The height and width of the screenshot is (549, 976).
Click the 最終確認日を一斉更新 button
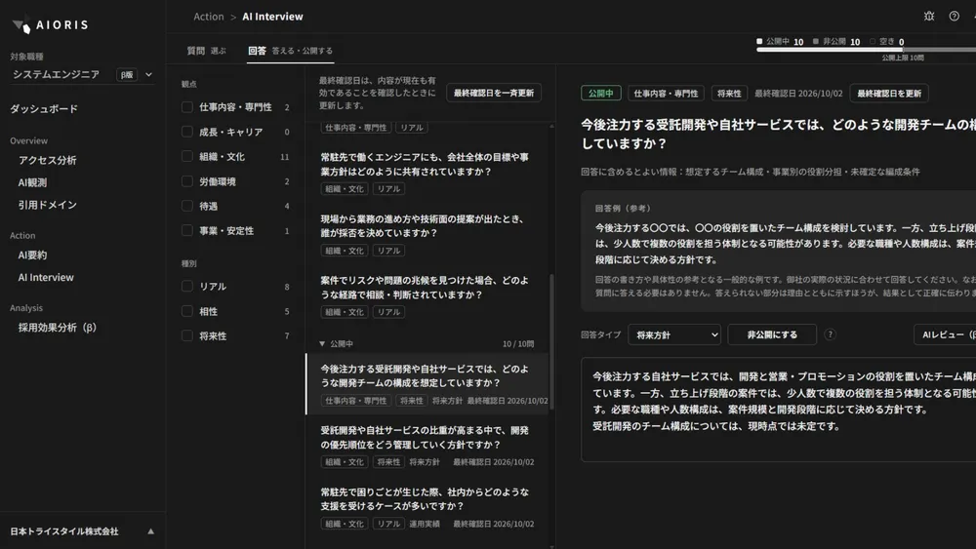click(x=494, y=93)
